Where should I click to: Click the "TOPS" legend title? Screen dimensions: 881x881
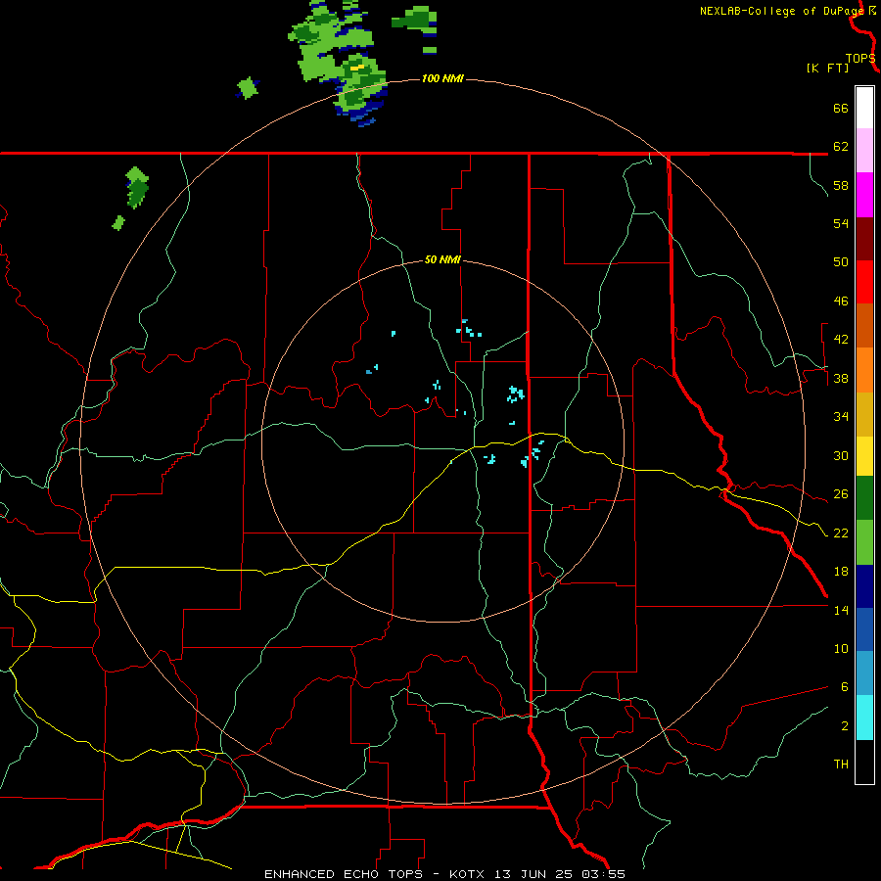click(x=860, y=59)
